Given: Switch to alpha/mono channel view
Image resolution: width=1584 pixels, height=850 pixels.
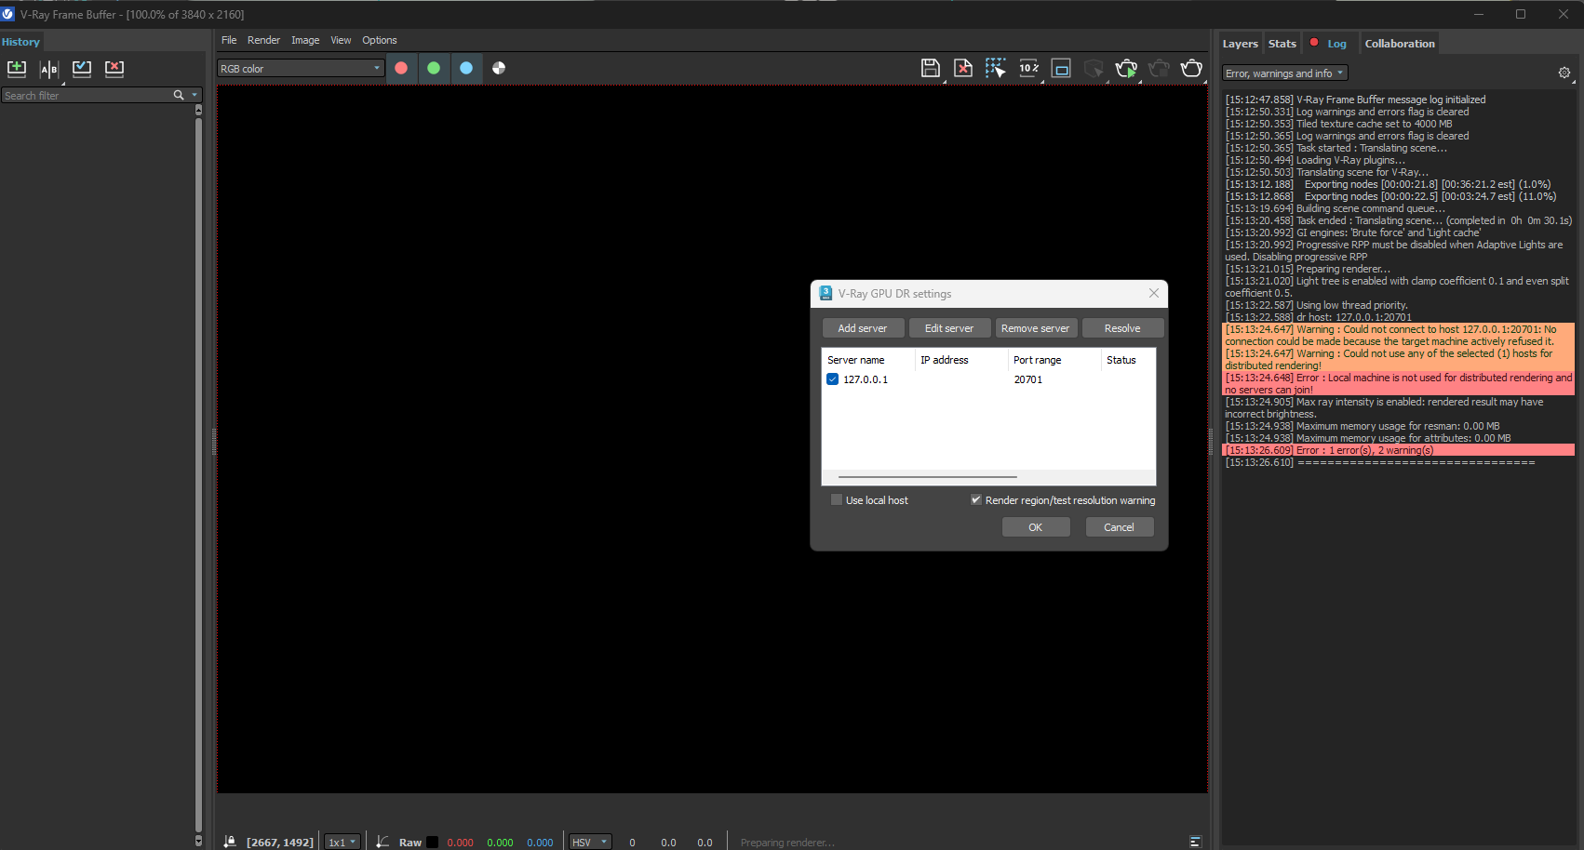Looking at the screenshot, I should coord(499,68).
